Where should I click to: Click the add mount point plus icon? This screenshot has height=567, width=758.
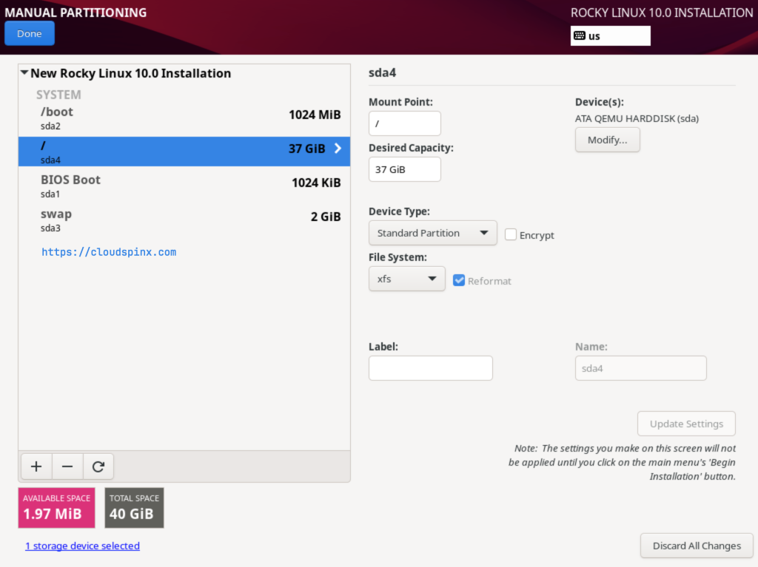36,466
